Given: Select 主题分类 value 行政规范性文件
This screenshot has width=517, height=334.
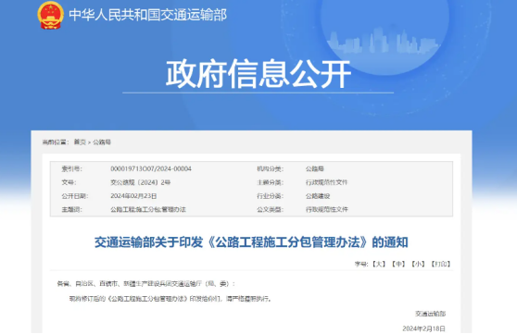Looking at the screenshot, I should [326, 182].
